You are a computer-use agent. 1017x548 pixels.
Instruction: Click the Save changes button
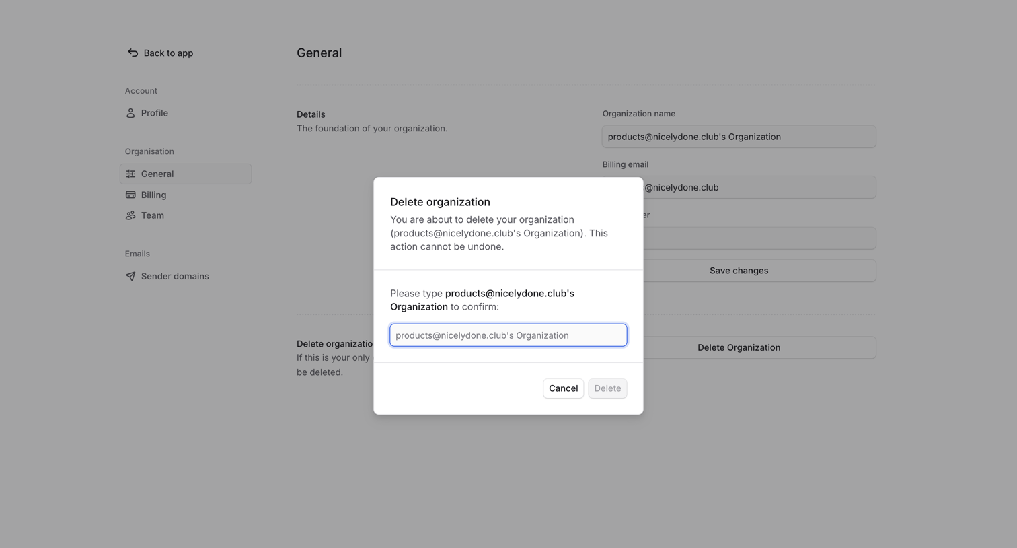739,271
